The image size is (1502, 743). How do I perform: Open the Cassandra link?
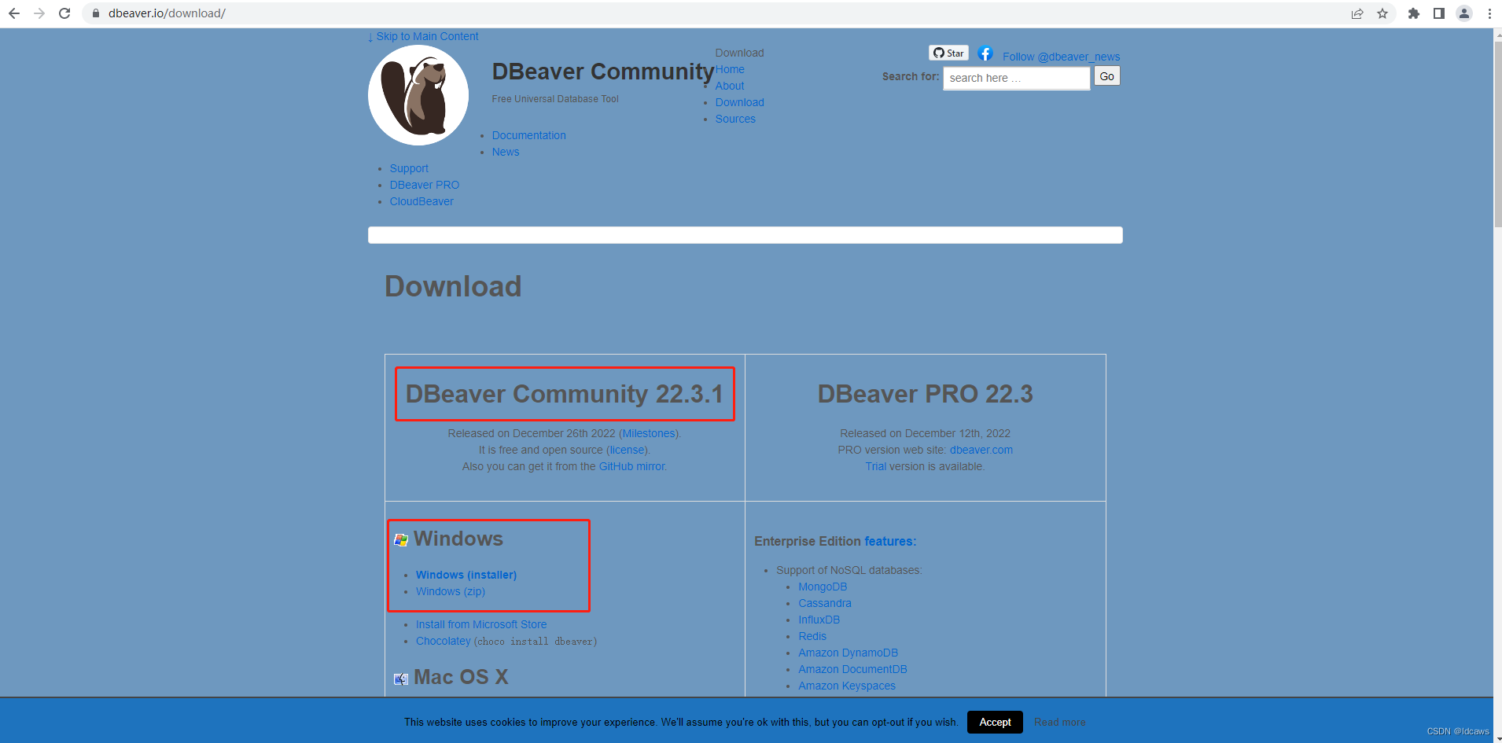point(825,603)
